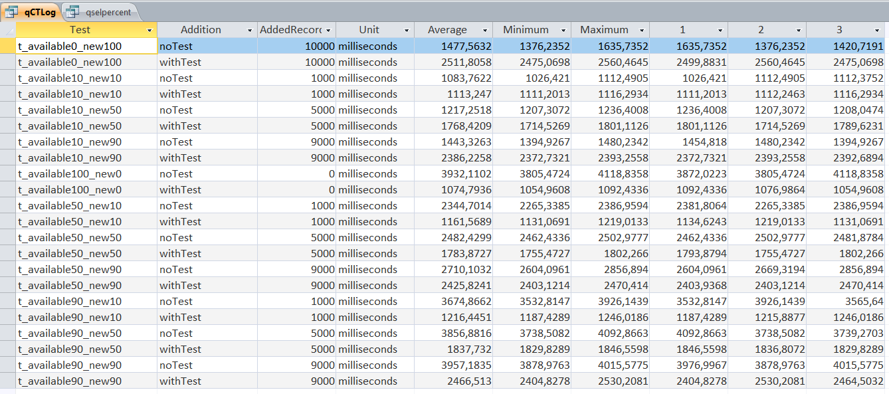
Task: Open the Addition column dropdown arrow
Action: coord(250,31)
